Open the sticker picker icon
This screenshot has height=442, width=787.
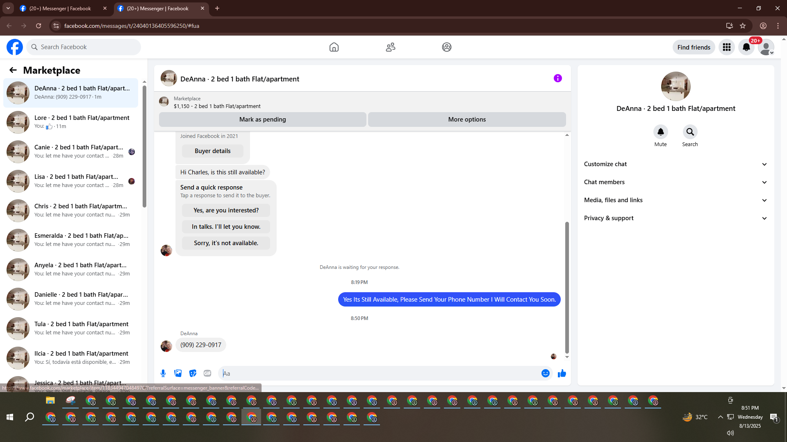point(193,373)
